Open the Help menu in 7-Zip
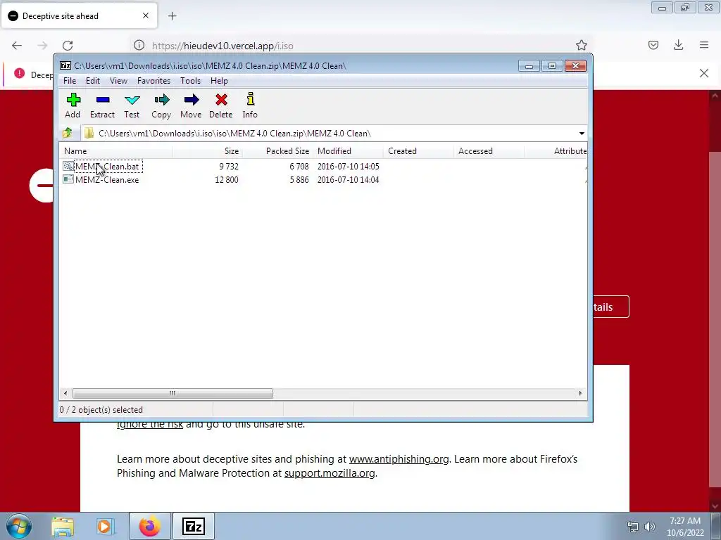 [220, 81]
